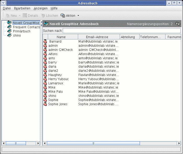Click the user icon beside Alfons
This screenshot has width=183, height=154.
click(45, 54)
